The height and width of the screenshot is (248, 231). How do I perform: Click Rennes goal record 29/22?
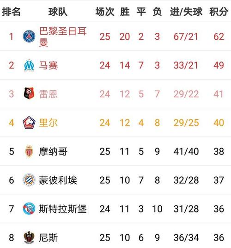(x=186, y=94)
